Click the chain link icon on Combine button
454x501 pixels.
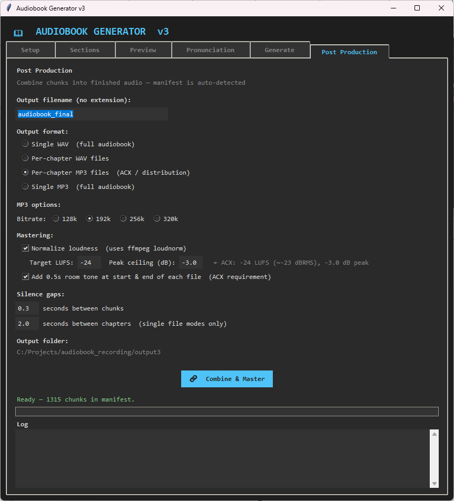(193, 378)
